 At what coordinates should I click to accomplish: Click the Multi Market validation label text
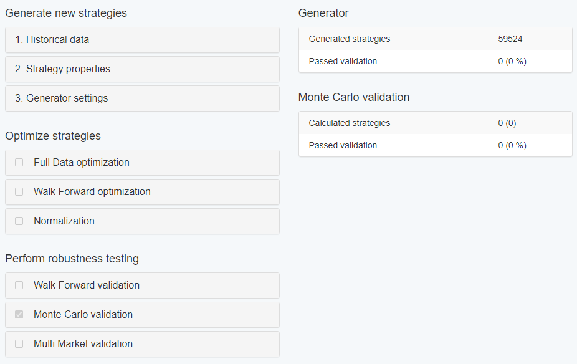click(83, 344)
